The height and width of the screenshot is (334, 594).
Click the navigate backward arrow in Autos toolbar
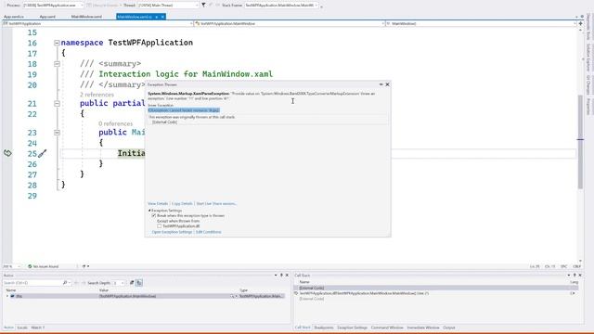click(76, 283)
